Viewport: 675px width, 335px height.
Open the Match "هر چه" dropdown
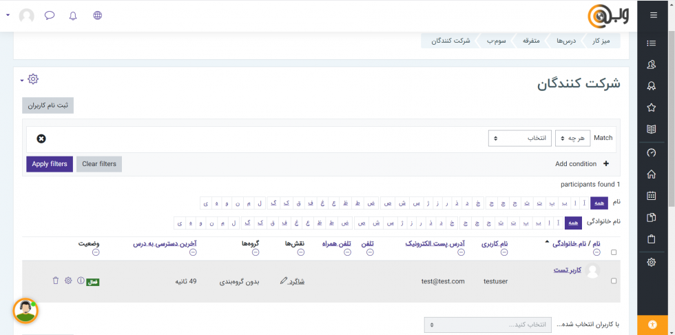(572, 139)
